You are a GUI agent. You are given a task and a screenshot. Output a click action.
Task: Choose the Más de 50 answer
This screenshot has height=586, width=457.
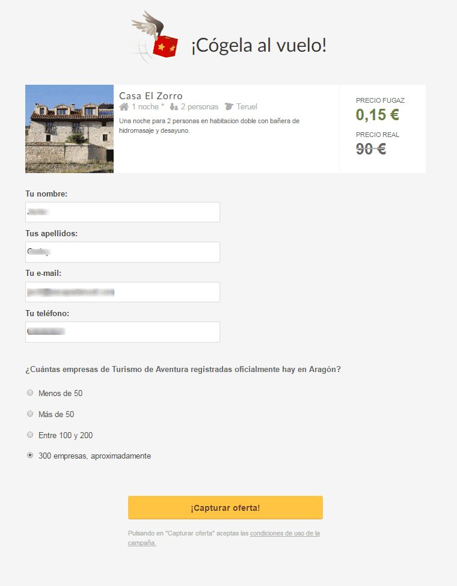click(30, 414)
